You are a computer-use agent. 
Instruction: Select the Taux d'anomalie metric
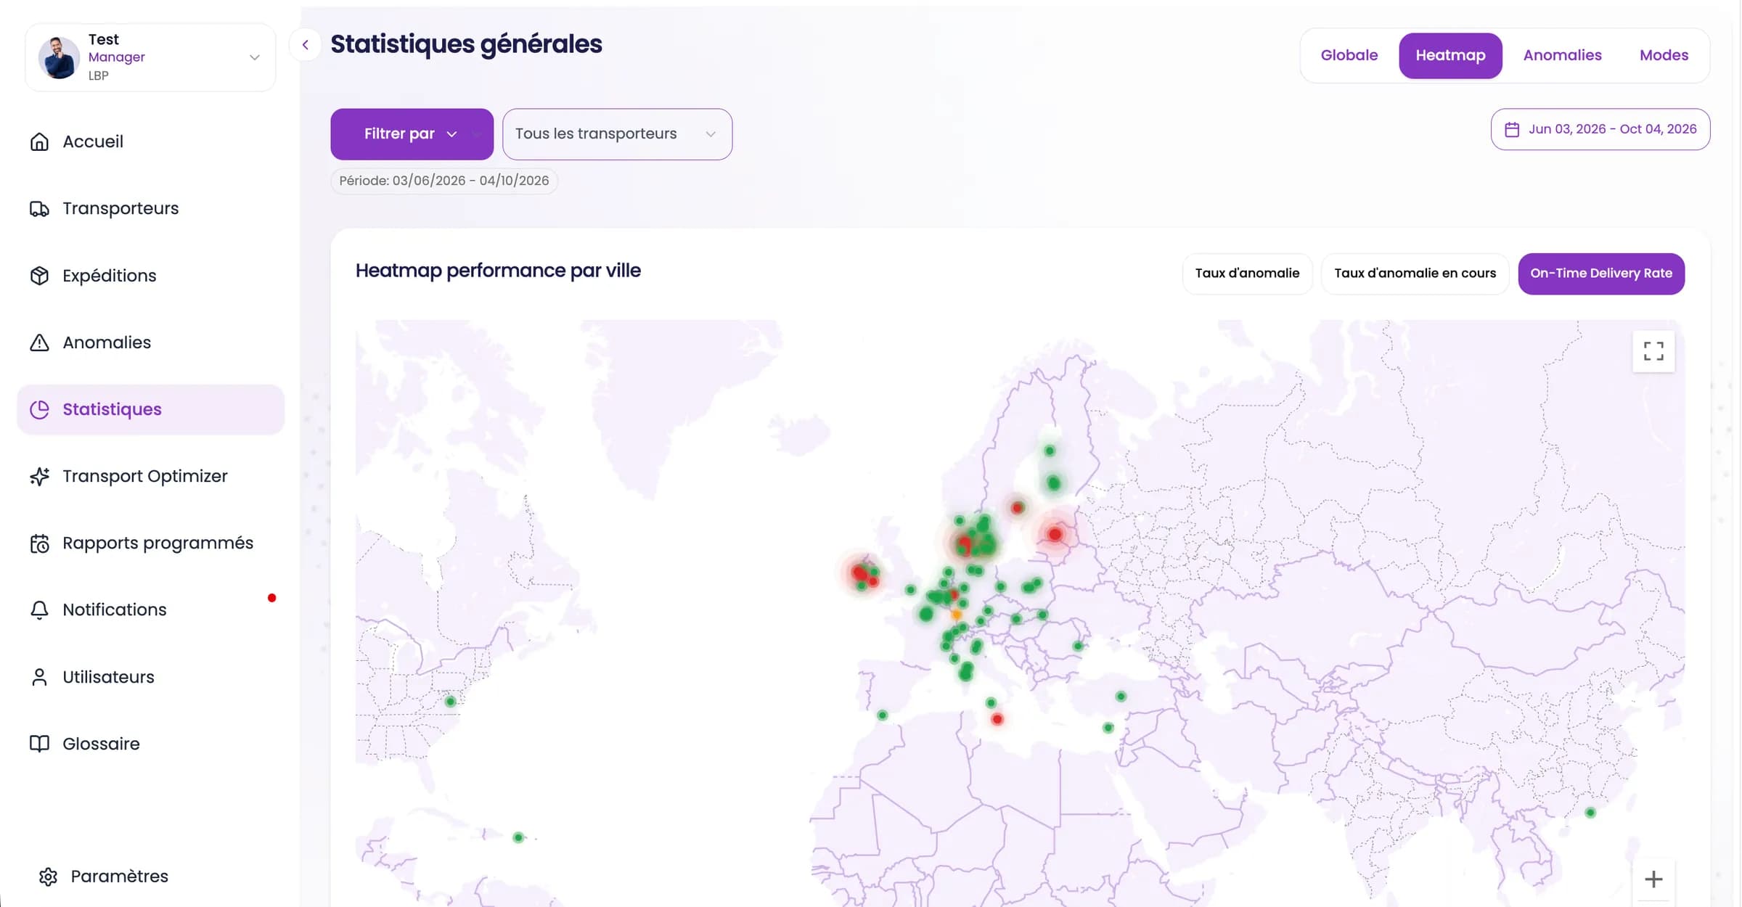(x=1247, y=274)
